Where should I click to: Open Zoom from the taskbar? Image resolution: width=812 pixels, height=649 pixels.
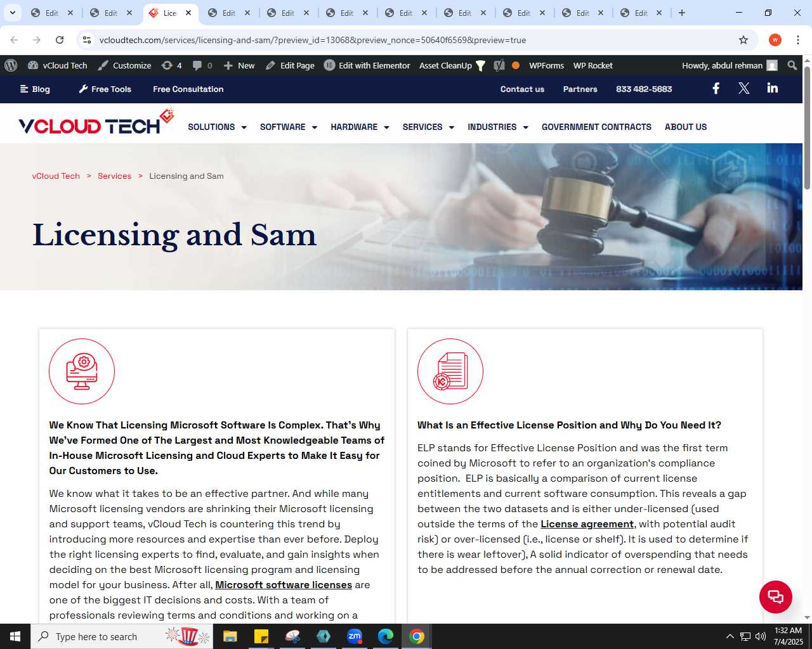[x=355, y=636]
